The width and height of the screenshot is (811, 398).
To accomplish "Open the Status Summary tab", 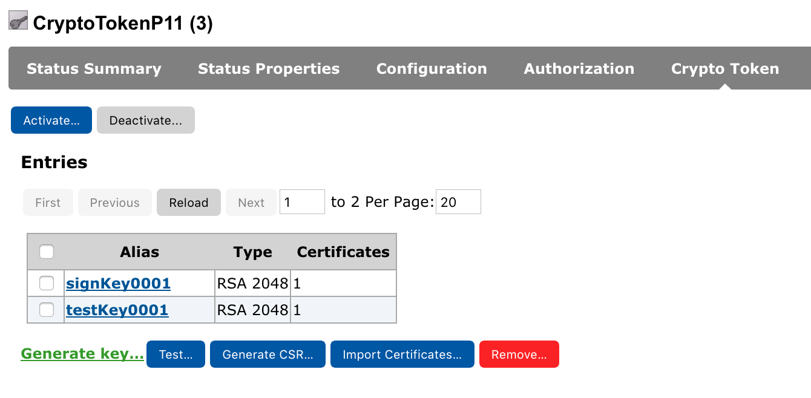I will click(x=94, y=69).
